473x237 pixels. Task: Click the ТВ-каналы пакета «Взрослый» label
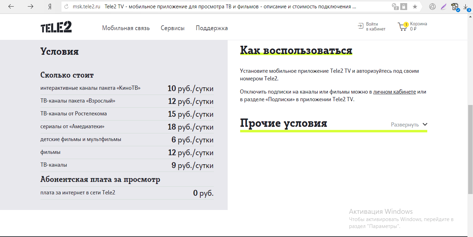pos(78,101)
